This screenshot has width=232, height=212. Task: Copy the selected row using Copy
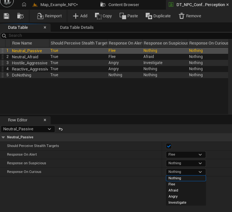pos(103,16)
